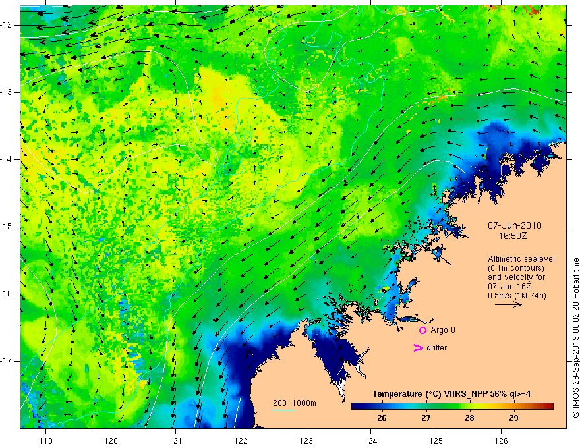Click the date label 07-Jun-2018
Screen dimensions: 580x448
coord(515,225)
